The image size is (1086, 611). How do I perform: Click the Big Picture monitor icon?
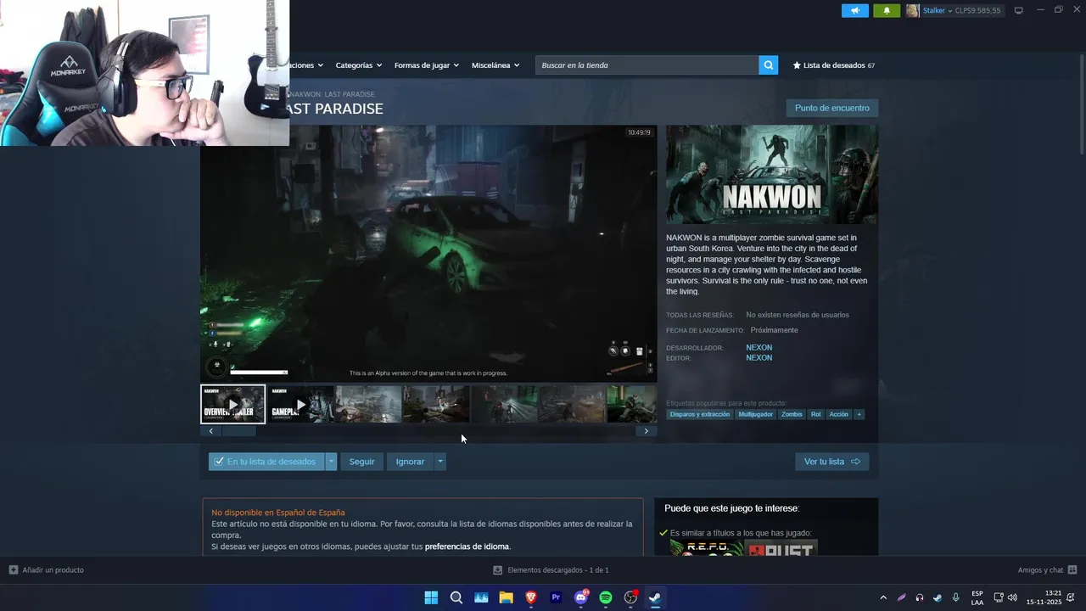tap(1018, 10)
